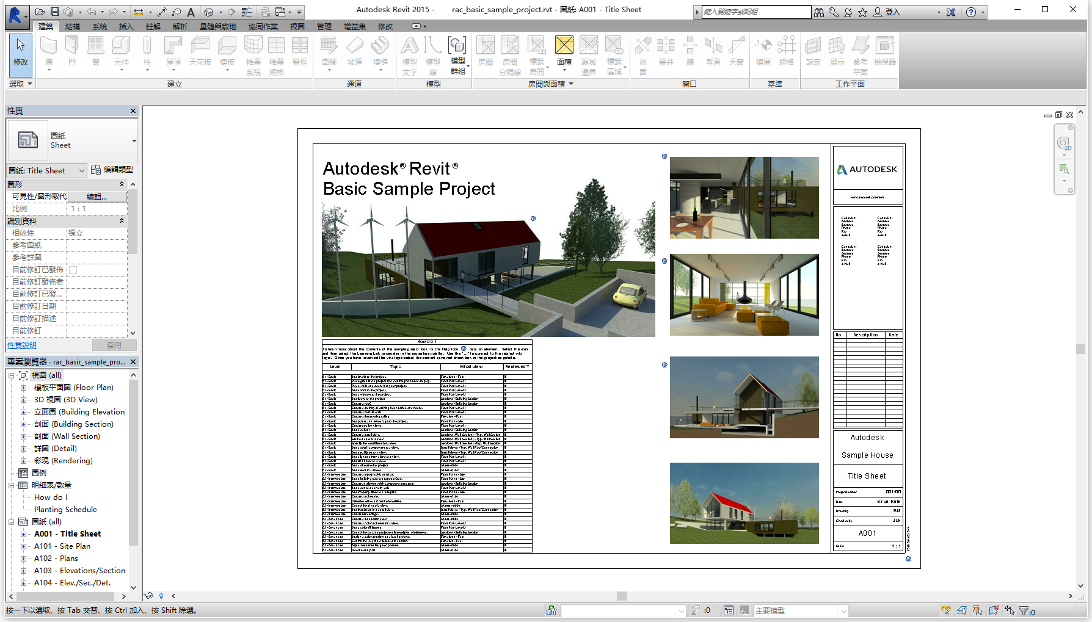Expand the A101 - Site Plan sheet node

pos(23,546)
